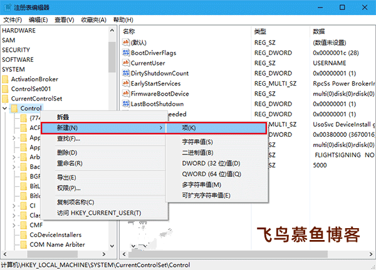376x270 pixels.
Task: Click the registry path in status bar
Action: click(95, 265)
